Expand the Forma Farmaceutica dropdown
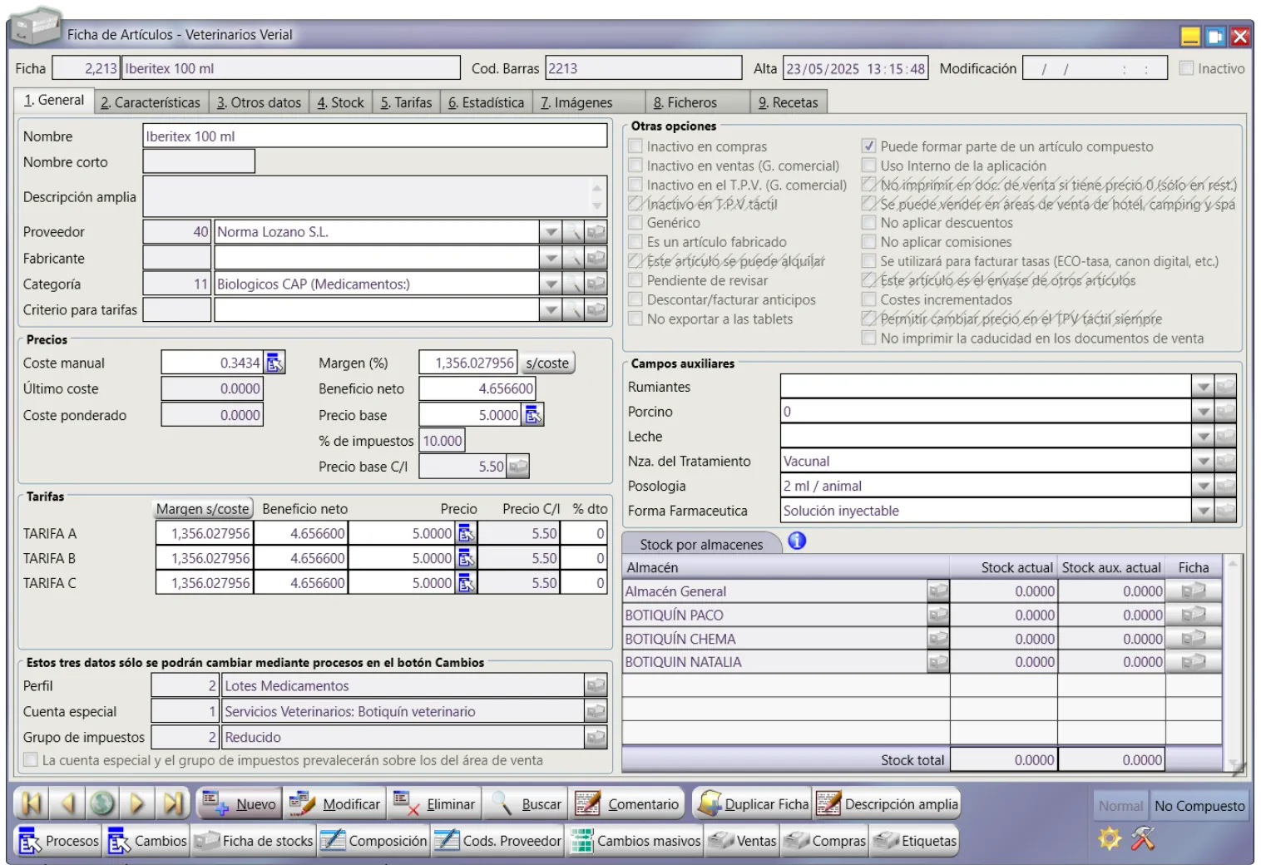 tap(1202, 511)
